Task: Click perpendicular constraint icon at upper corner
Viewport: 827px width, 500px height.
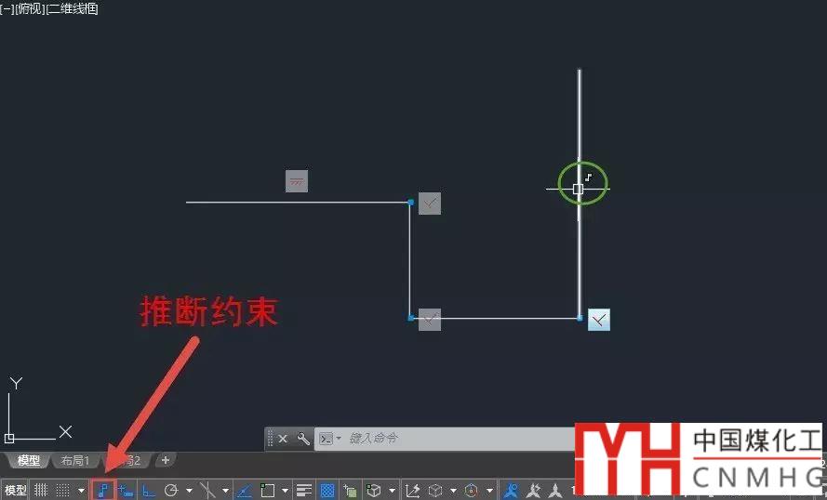Action: (430, 204)
